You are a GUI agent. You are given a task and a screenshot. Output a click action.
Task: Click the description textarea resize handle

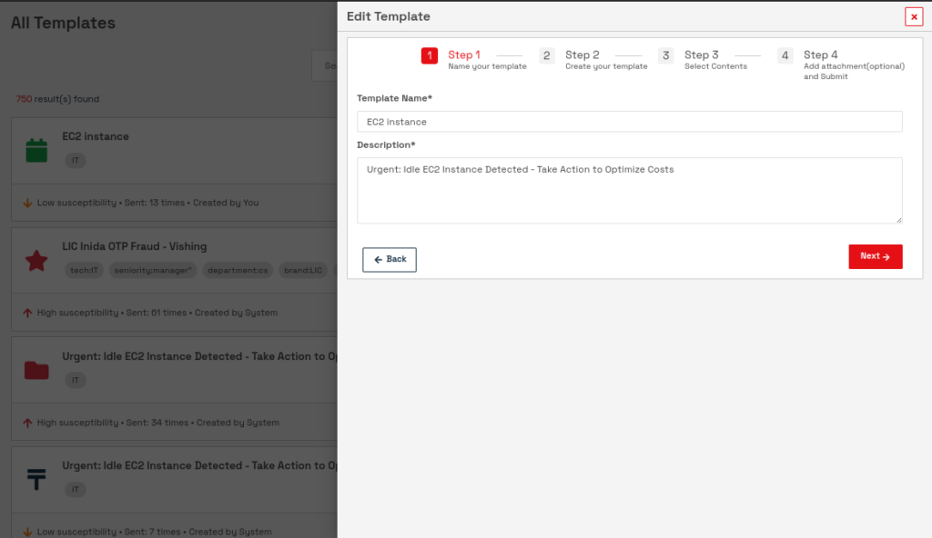898,220
